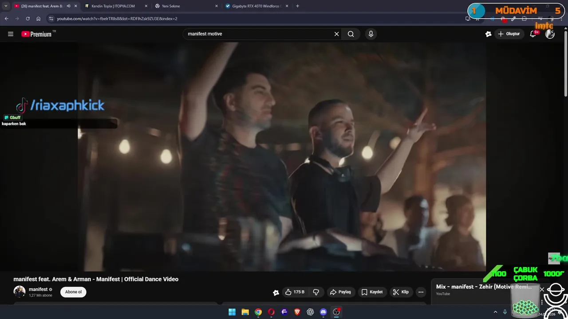Click the sparkle icon next to like button

(276, 292)
